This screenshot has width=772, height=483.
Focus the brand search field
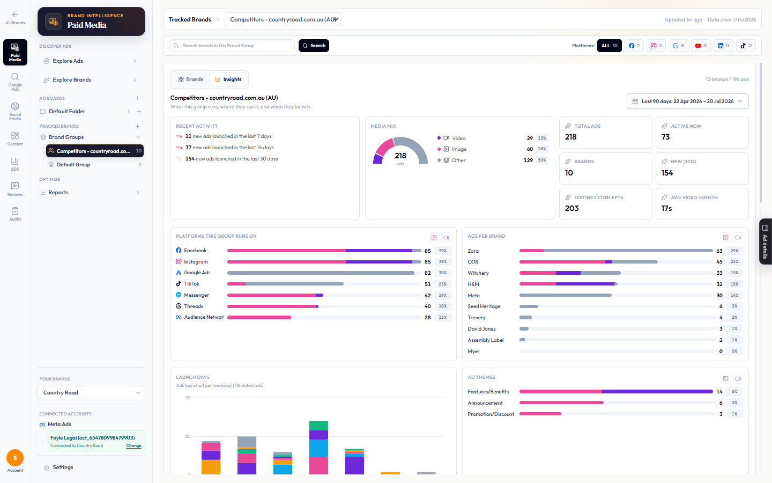point(232,46)
